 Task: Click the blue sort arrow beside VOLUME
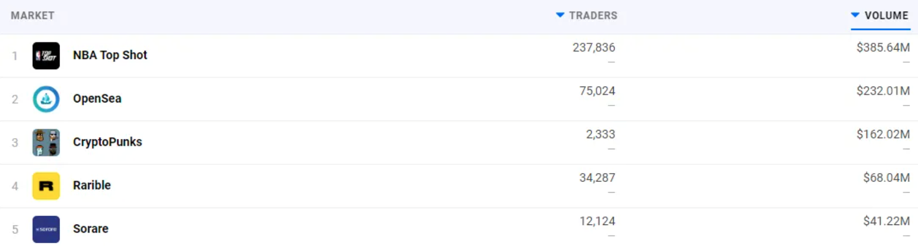[x=855, y=15]
